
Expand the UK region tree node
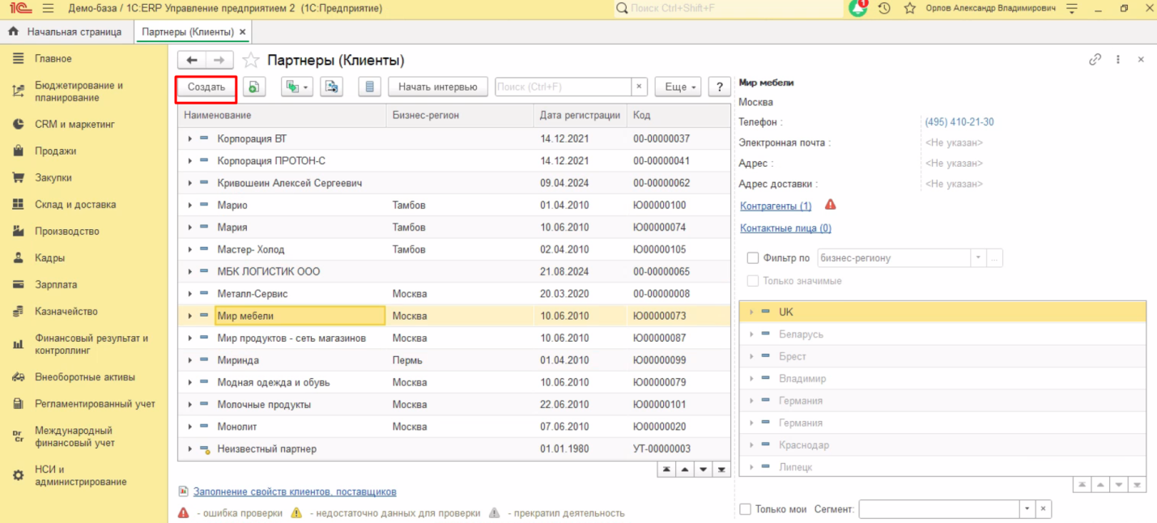click(751, 312)
